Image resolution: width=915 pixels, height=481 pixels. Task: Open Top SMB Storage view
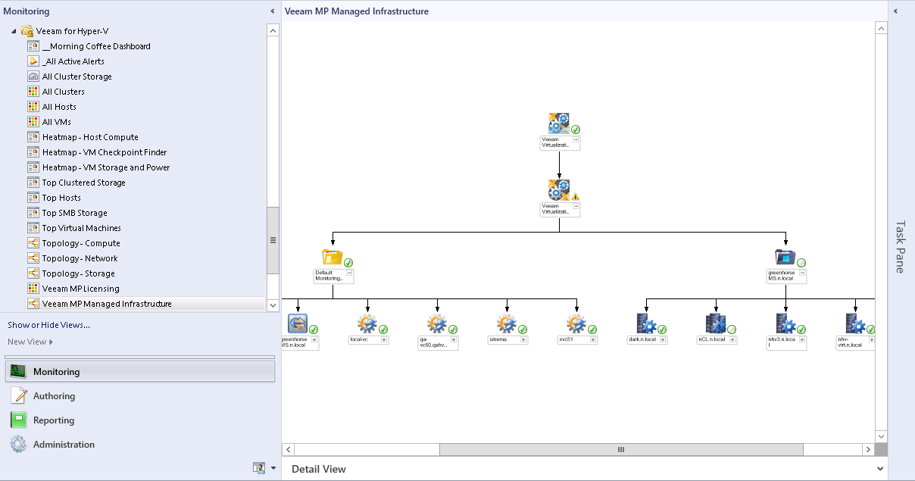(75, 213)
